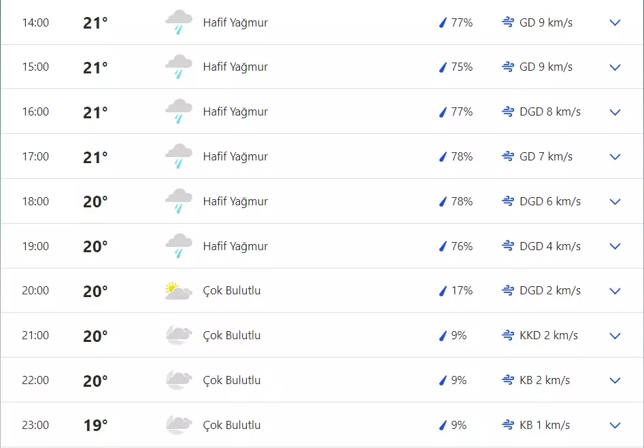644x448 pixels.
Task: Click the cloudy night icon at 21:00
Action: (x=179, y=336)
